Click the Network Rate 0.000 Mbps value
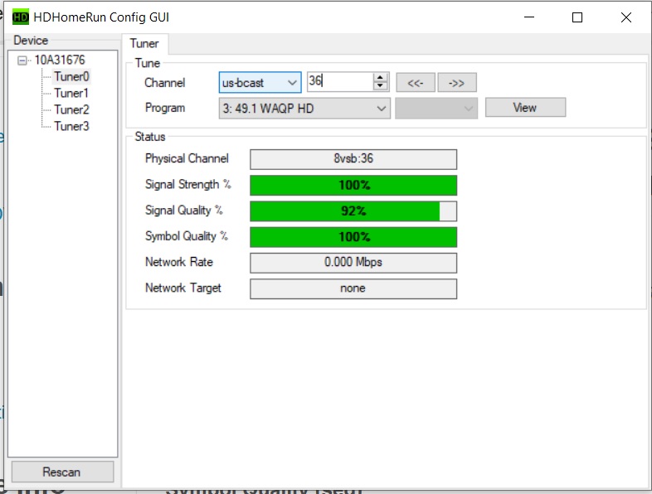 [353, 263]
